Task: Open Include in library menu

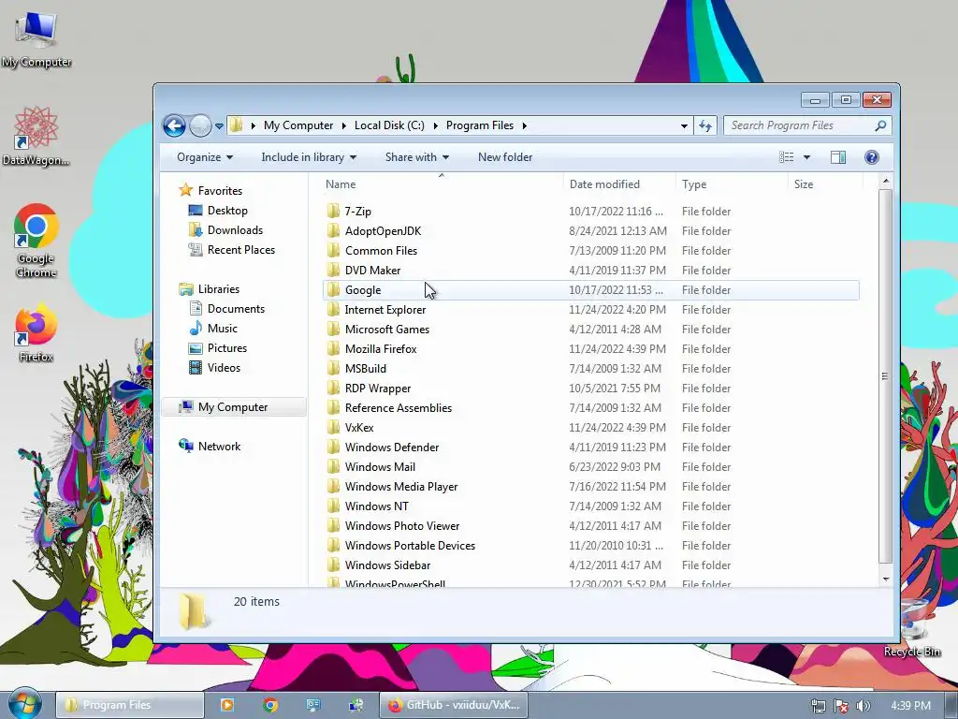Action: 309,157
